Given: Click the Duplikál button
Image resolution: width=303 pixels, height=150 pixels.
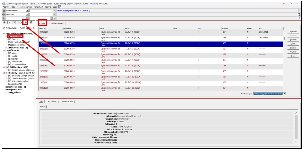Looking at the screenshot, I should point(293,52).
